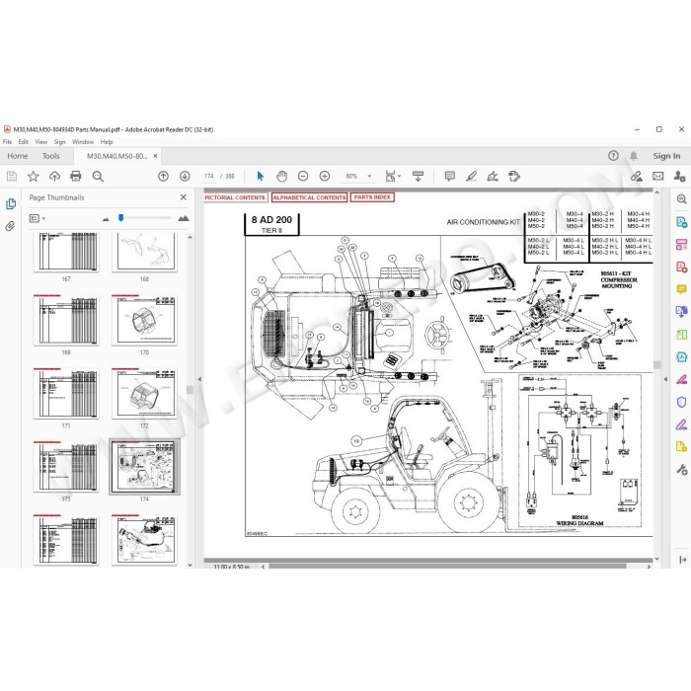This screenshot has height=691, width=691.
Task: Open the Comment tool in right pane
Action: [681, 289]
